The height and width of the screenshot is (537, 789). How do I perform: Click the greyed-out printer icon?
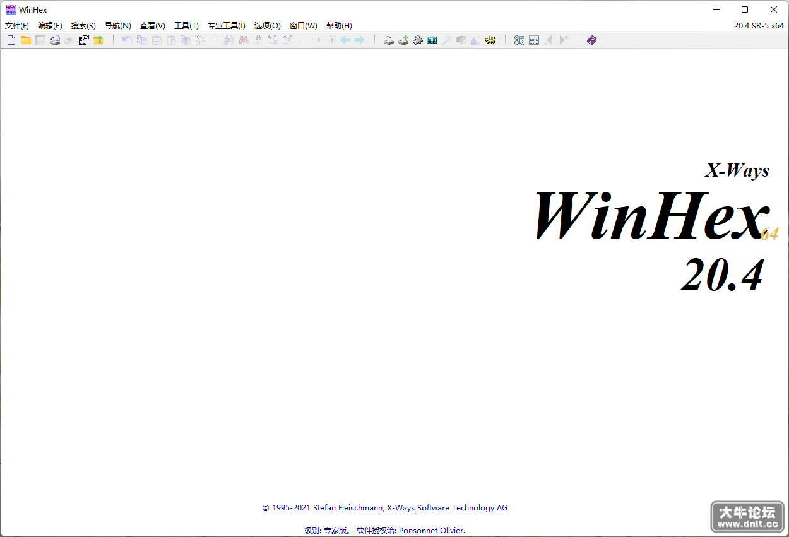click(x=69, y=40)
